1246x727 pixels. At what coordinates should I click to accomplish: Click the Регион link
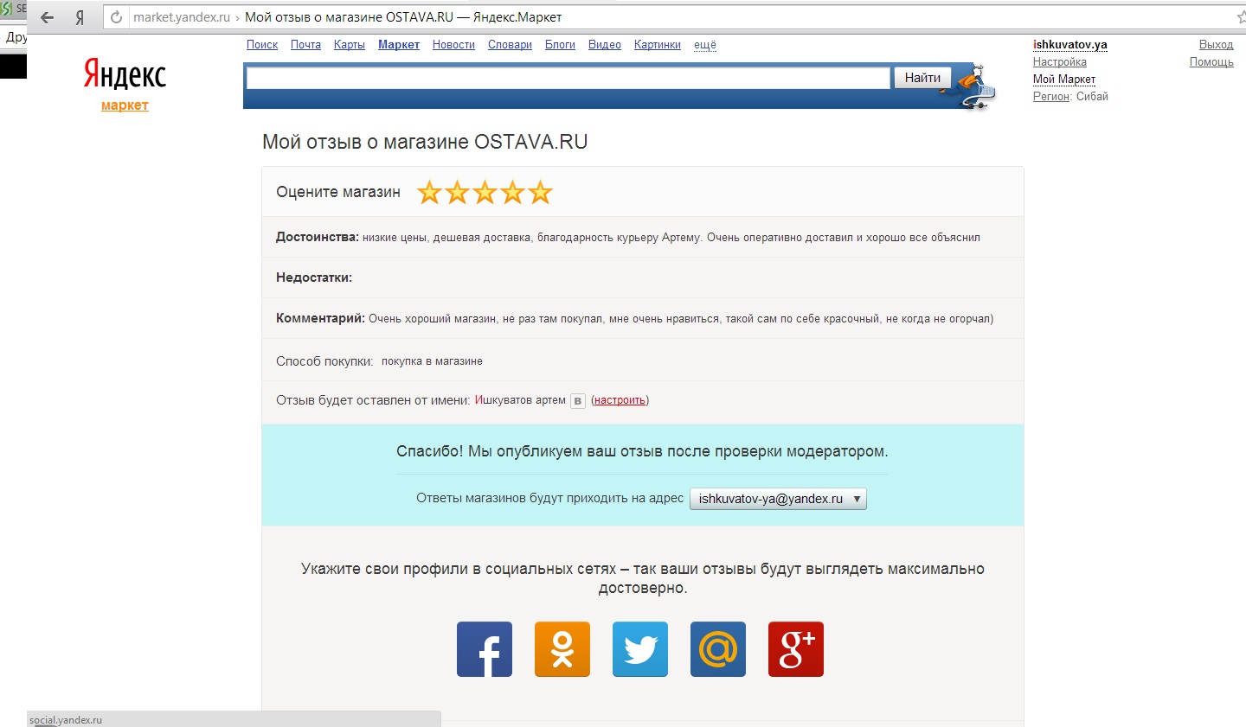(x=1051, y=97)
